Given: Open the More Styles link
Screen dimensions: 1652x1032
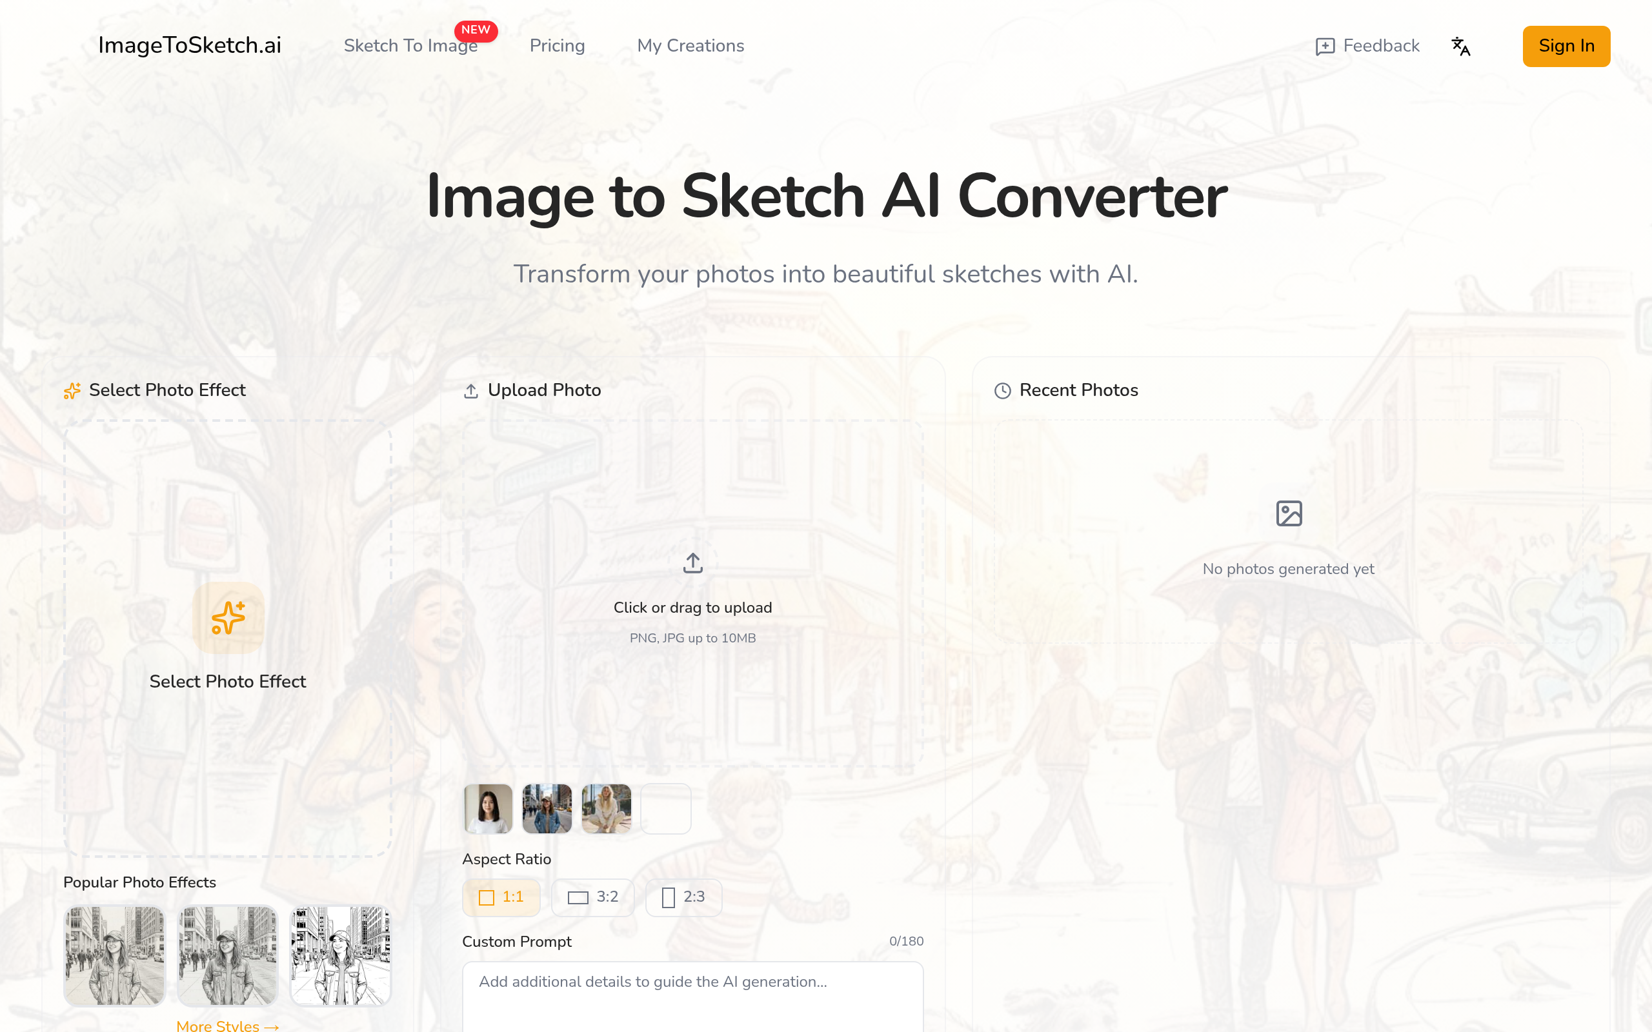Looking at the screenshot, I should 227,1025.
